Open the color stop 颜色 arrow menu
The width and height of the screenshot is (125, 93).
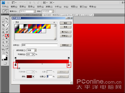click(x=33, y=77)
